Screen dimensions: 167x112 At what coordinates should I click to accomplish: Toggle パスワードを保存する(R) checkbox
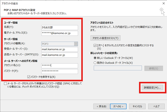[x=29, y=77]
